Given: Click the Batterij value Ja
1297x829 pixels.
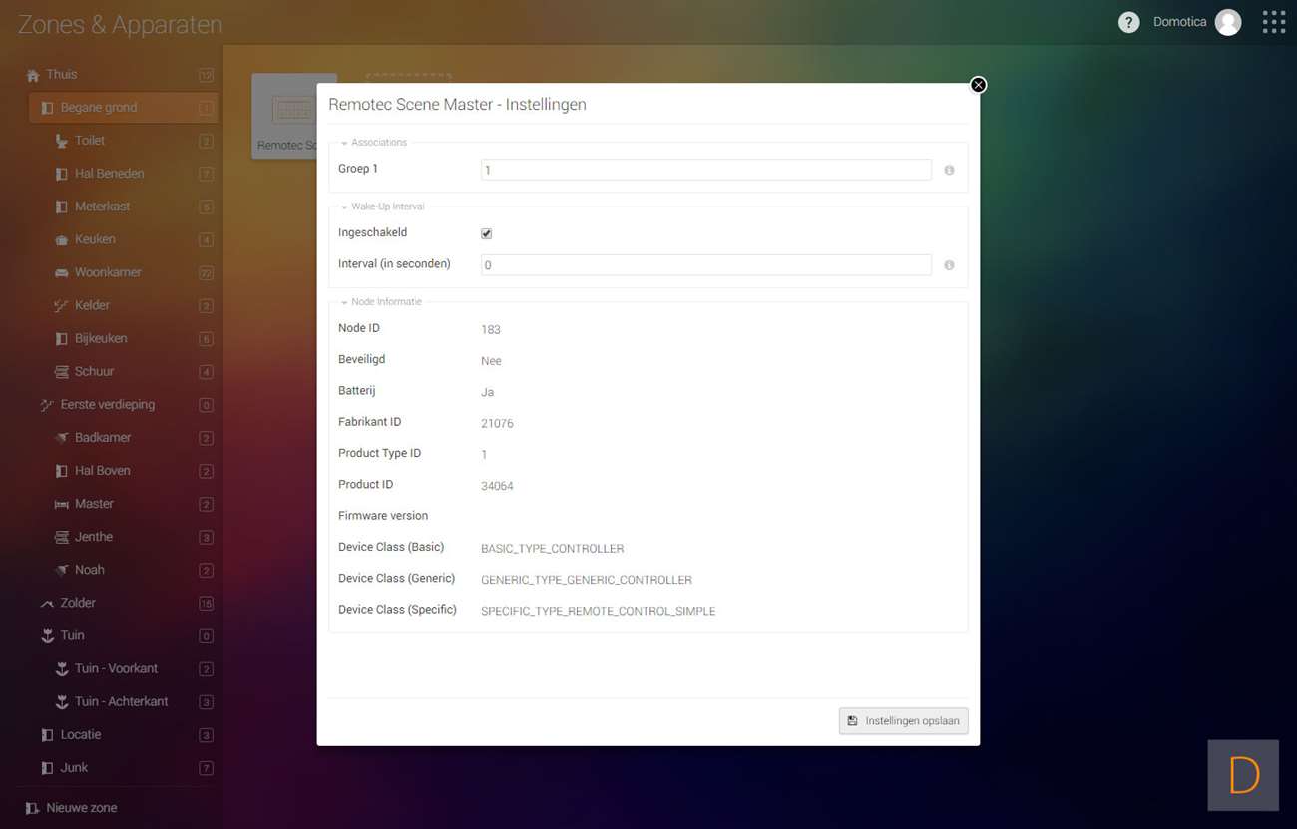Looking at the screenshot, I should (487, 392).
